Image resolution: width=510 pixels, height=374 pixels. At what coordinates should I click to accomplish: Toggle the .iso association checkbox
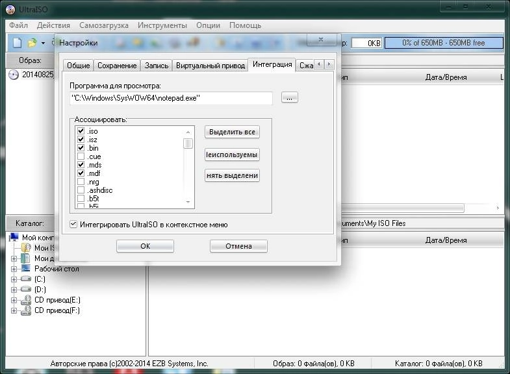[x=81, y=131]
